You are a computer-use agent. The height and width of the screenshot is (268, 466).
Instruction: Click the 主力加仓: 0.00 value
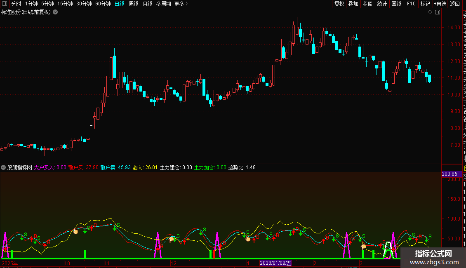pyautogui.click(x=210, y=167)
